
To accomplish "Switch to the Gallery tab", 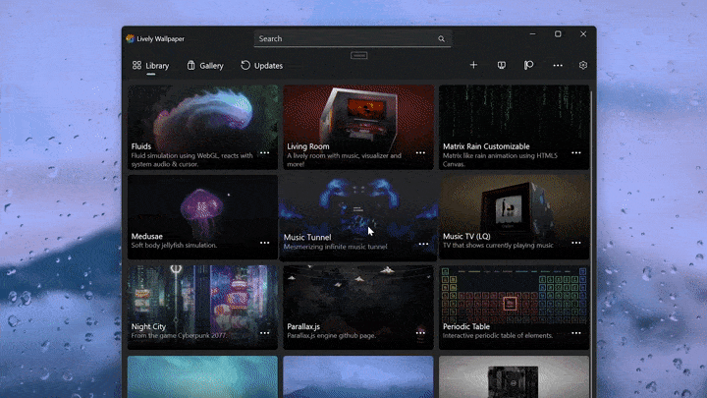I will point(205,66).
